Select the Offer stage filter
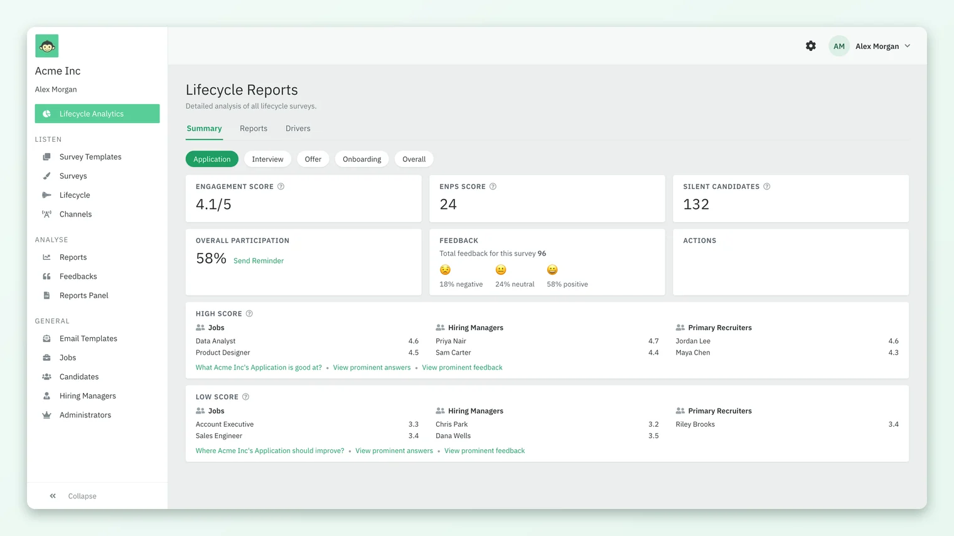Screen dimensions: 954x536 [x=313, y=159]
